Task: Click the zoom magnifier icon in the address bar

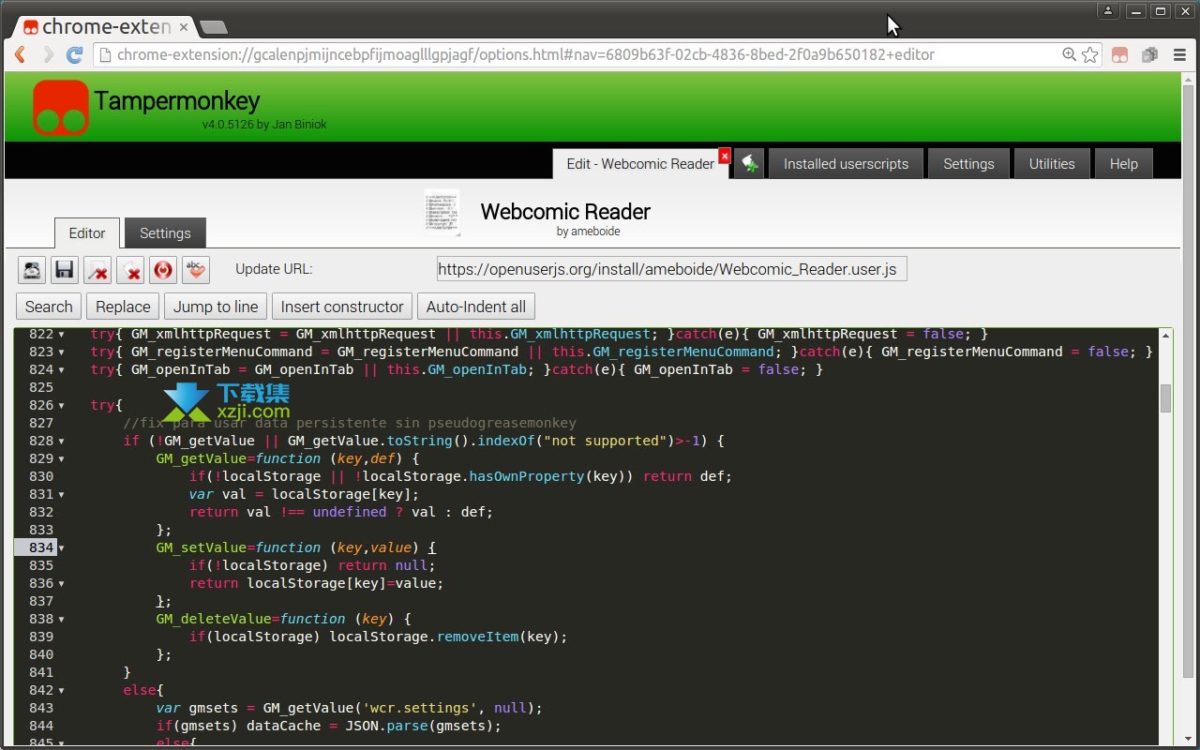Action: point(1069,54)
